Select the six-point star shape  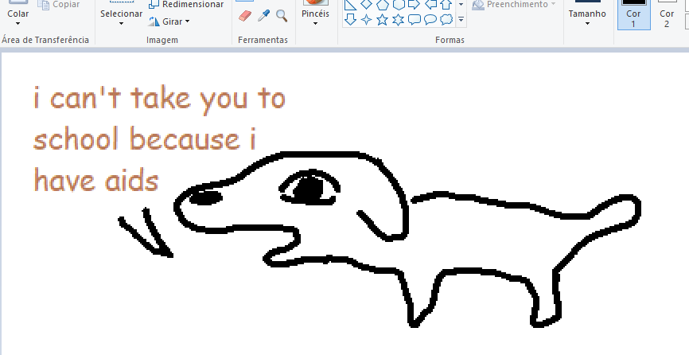click(x=398, y=19)
